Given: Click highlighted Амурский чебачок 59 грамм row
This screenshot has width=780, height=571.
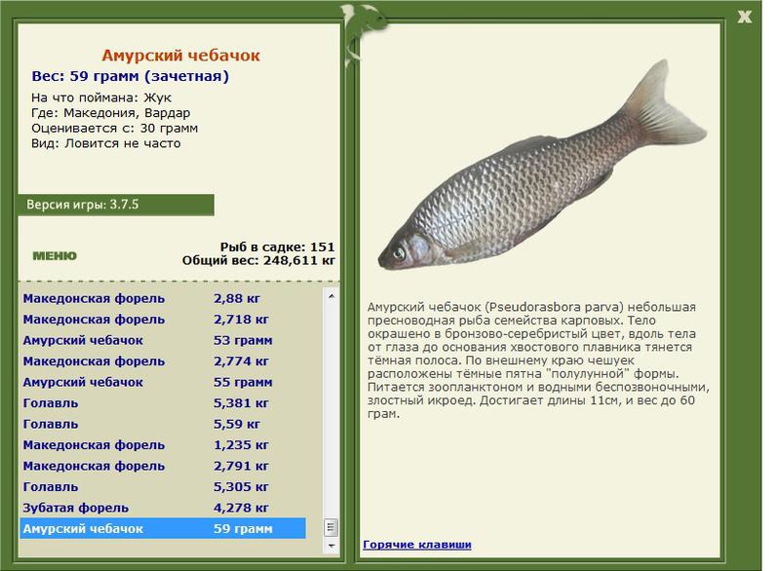Looking at the screenshot, I should click(x=161, y=528).
